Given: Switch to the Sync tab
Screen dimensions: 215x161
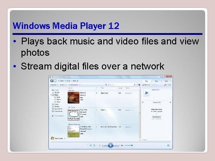Looking at the screenshot, I should tap(166, 81).
